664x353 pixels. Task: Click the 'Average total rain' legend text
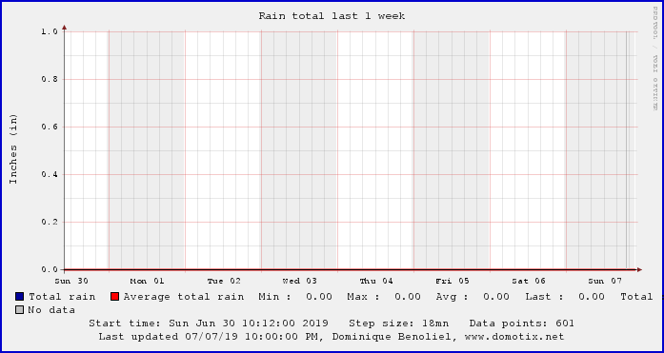click(x=184, y=296)
